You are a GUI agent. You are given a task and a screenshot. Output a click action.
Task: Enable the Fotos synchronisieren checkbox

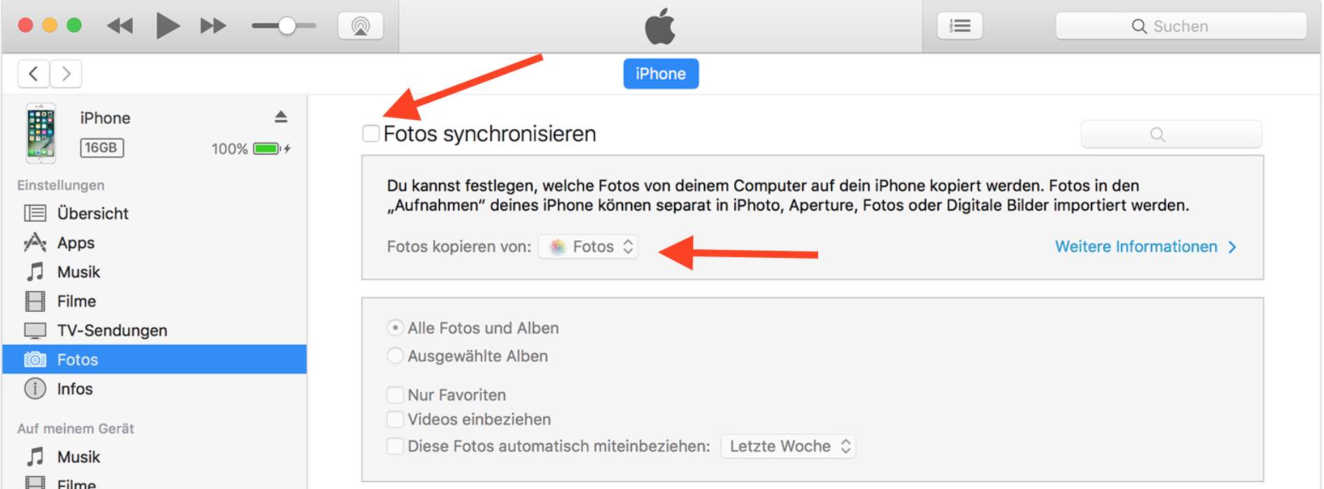(x=371, y=134)
